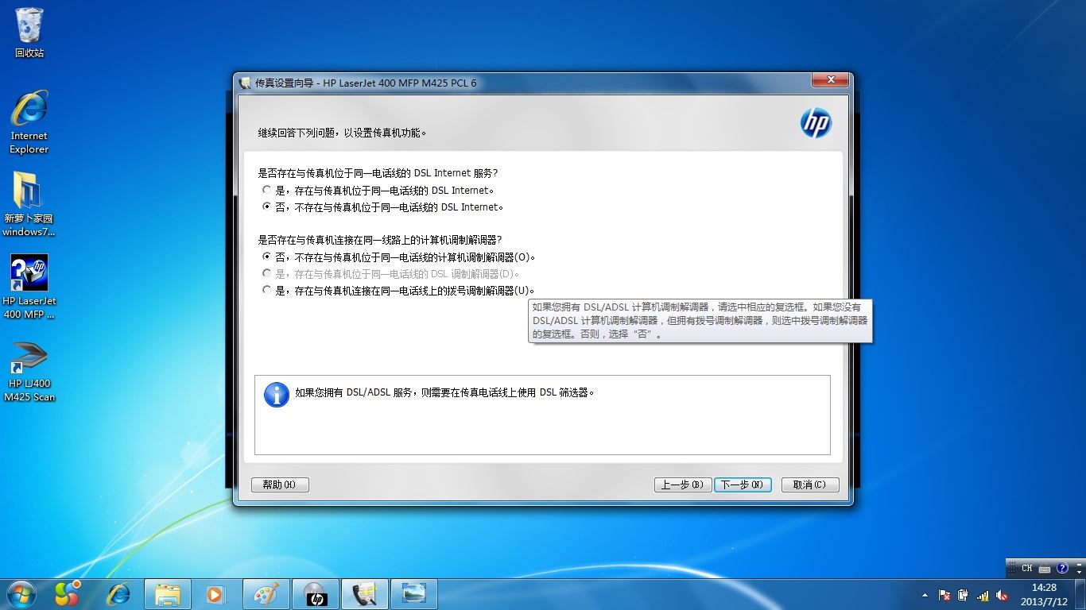Click the language bar drag handle

click(1012, 568)
